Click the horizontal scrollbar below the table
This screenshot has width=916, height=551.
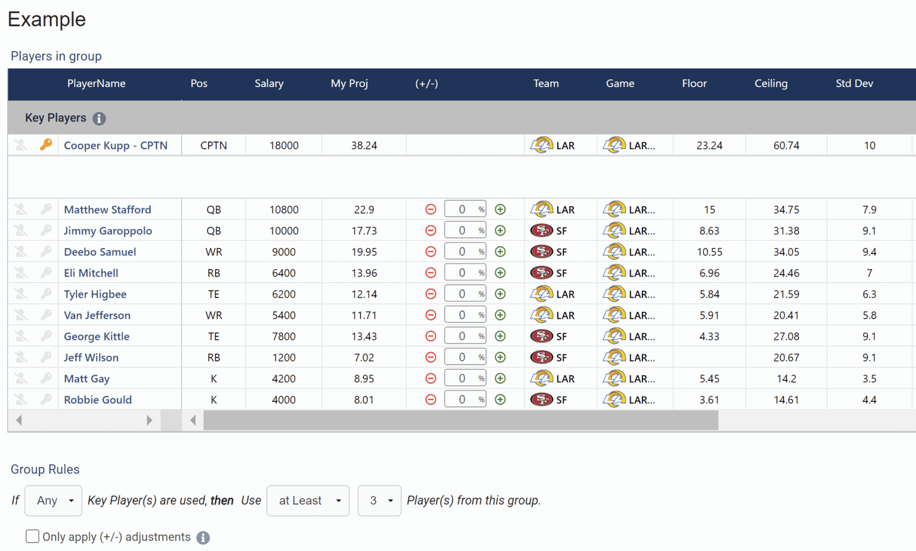tap(461, 420)
